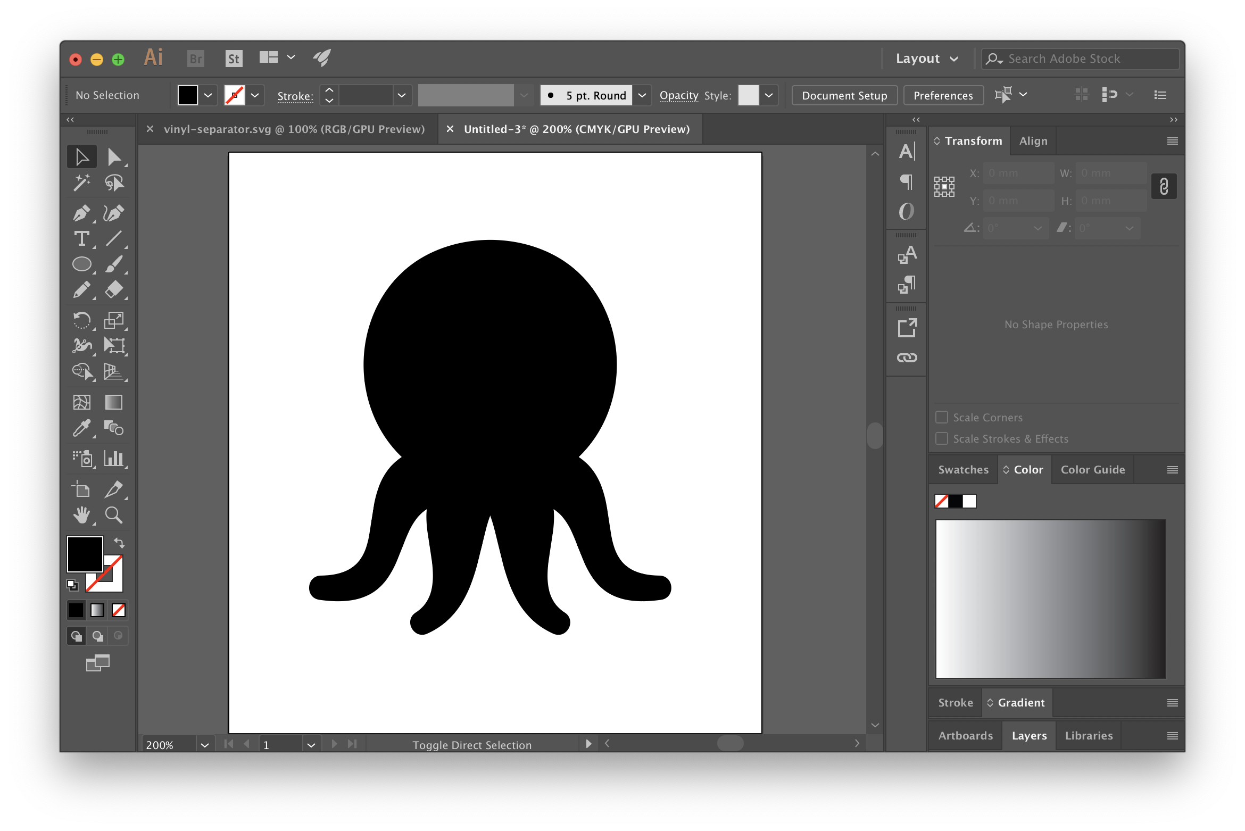Select the Eyedropper tool
This screenshot has width=1245, height=831.
pos(82,428)
